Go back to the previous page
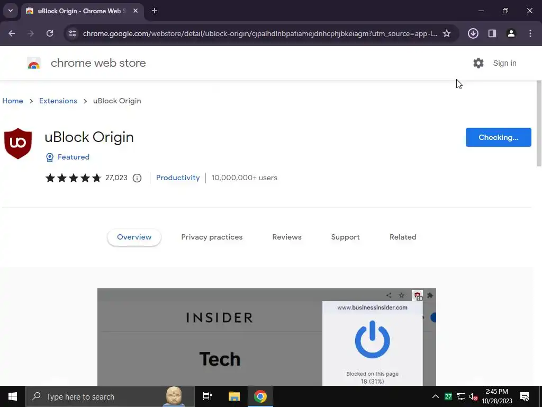 point(12,33)
